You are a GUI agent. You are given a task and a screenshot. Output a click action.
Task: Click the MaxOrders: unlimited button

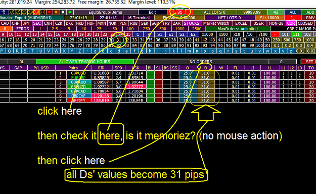point(238,29)
